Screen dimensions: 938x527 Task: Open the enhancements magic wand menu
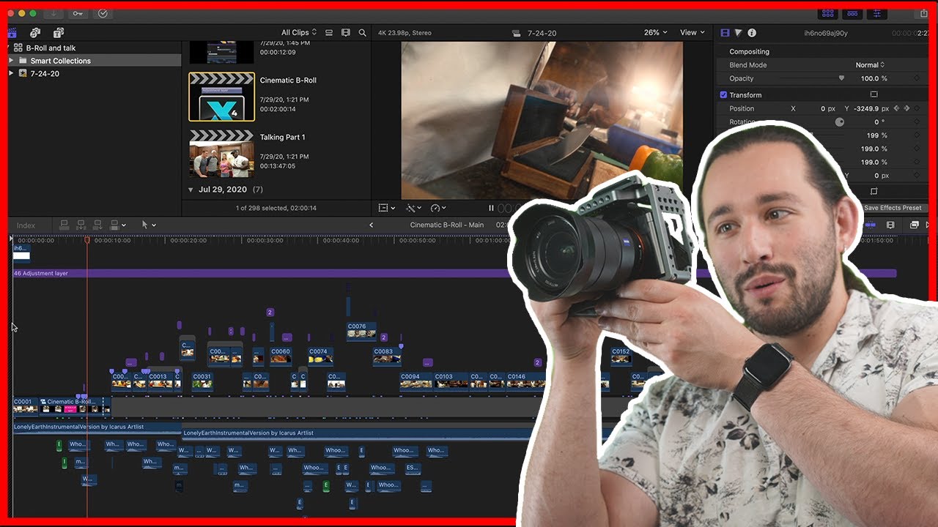[x=414, y=208]
